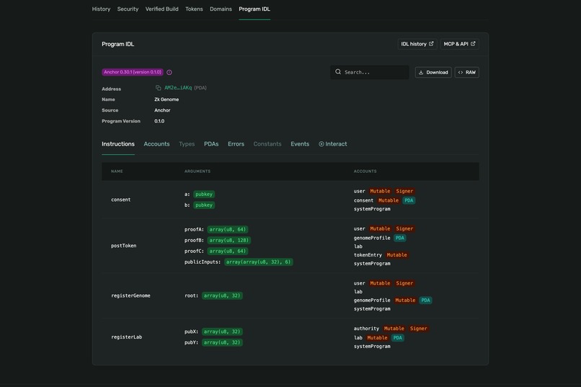Click the pubkey type of argument b
Viewport: 581px width, 387px height.
tap(204, 205)
